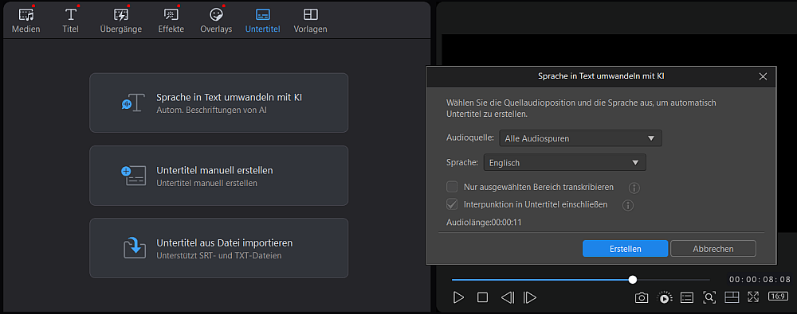Viewport: 797px width, 314px height.
Task: Click info icon beside Interpunktion option
Action: (x=628, y=205)
